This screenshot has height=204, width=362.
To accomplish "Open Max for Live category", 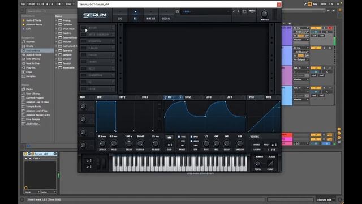I will [x=33, y=63].
